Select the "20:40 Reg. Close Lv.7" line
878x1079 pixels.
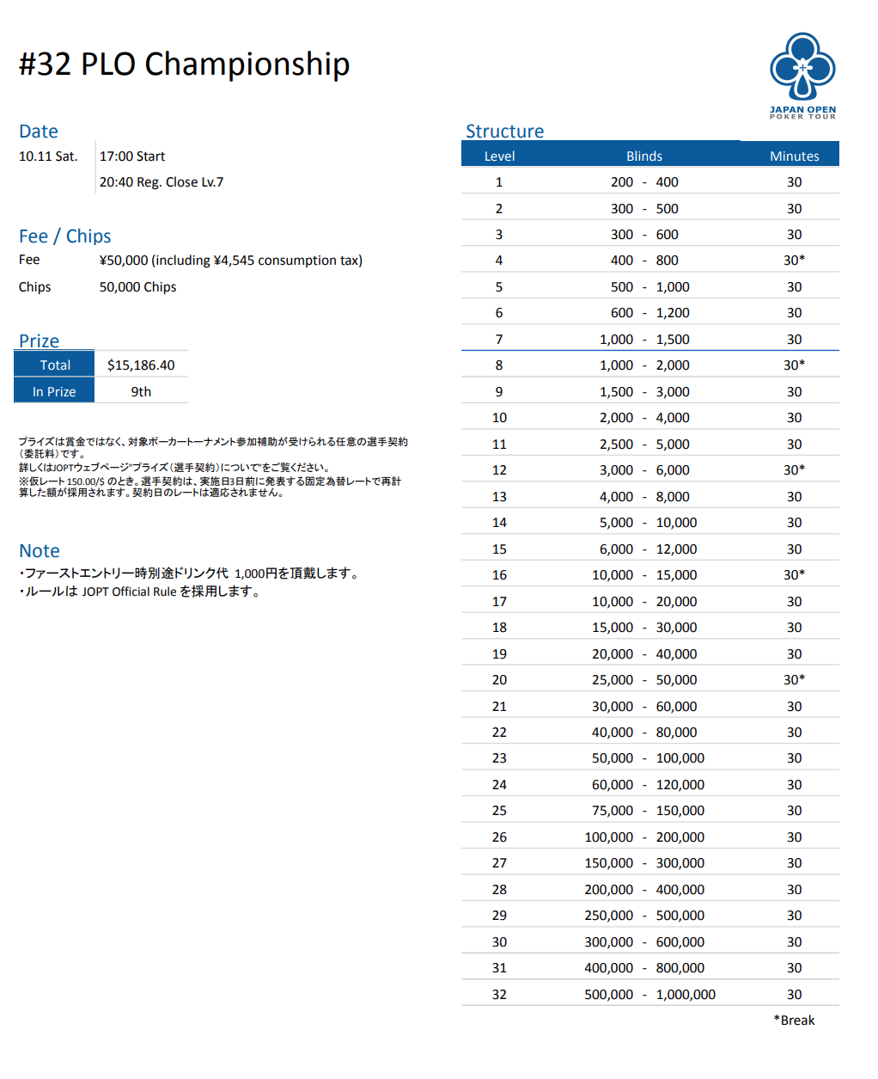[x=162, y=182]
